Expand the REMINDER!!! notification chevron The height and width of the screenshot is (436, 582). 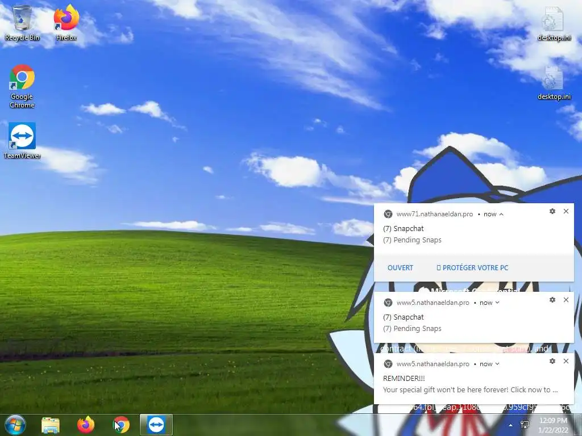pyautogui.click(x=497, y=364)
